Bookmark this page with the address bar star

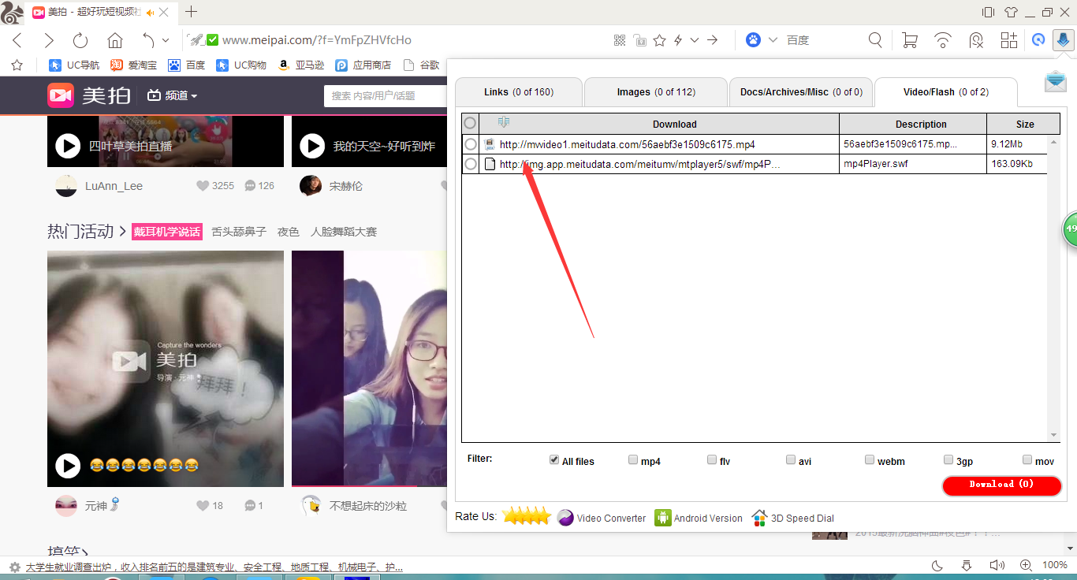pyautogui.click(x=659, y=40)
